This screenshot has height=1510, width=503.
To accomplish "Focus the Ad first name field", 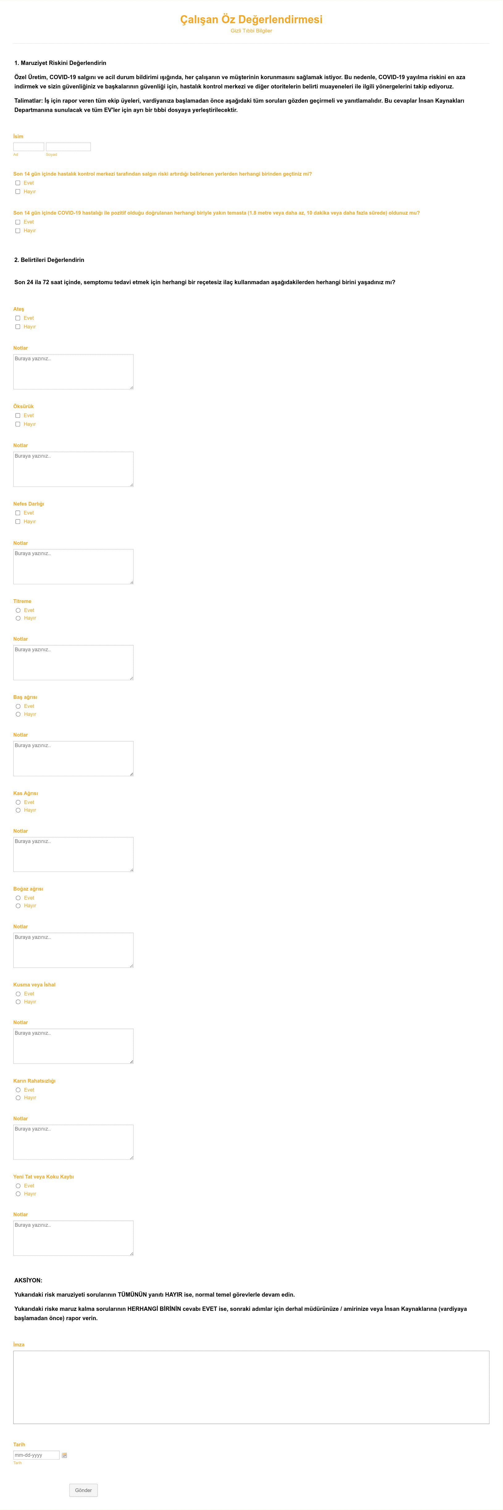I will coord(29,147).
